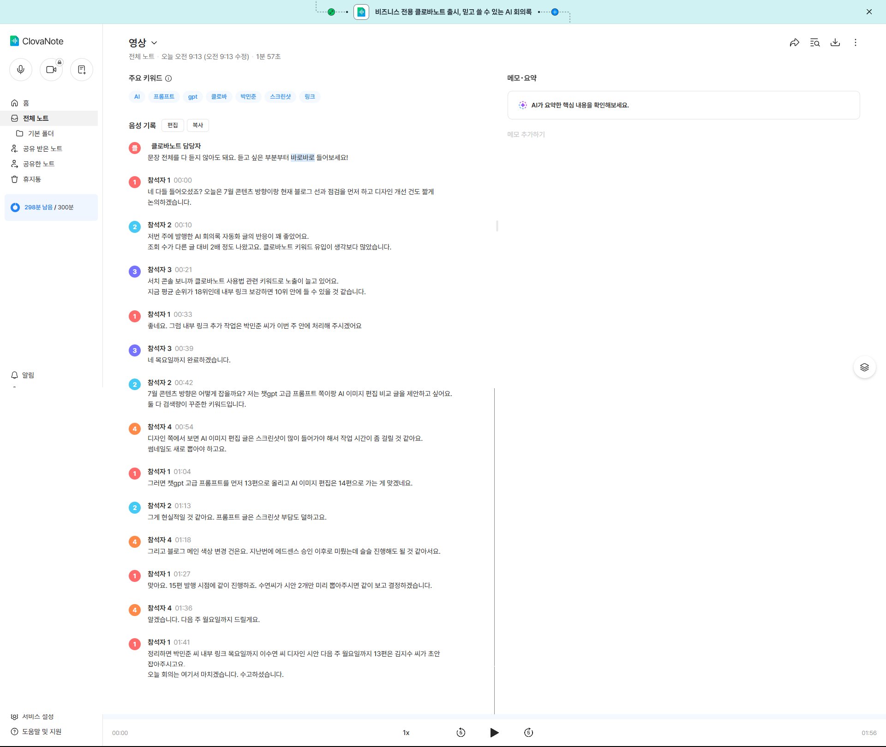Jump to the 00:21 timestamp of 참석자 3

pos(183,270)
